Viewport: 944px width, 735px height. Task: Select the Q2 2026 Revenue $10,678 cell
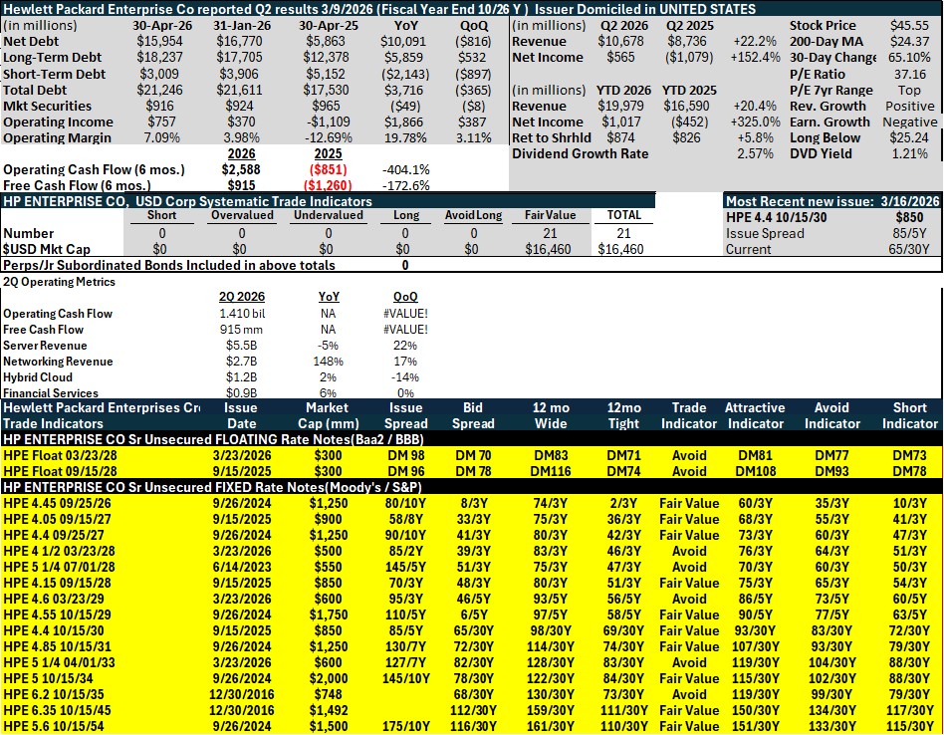point(620,42)
